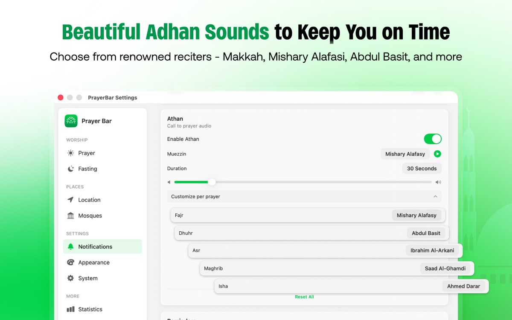Click the System gear icon
The image size is (512, 320).
pos(71,279)
